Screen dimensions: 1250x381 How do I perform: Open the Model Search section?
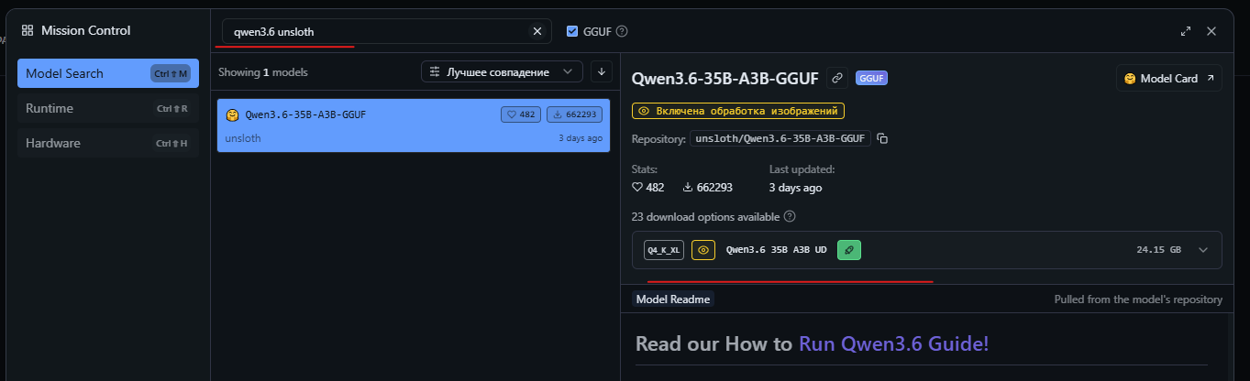(x=108, y=73)
